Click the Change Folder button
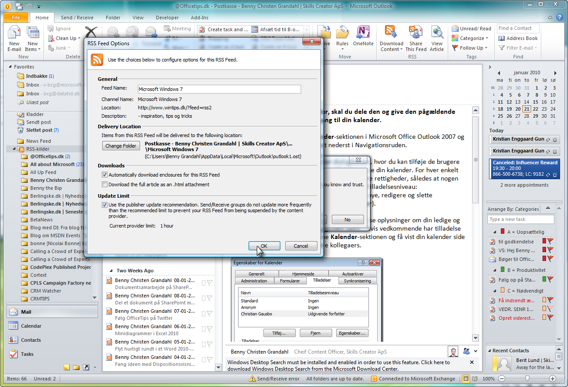568x387 pixels. coord(121,146)
